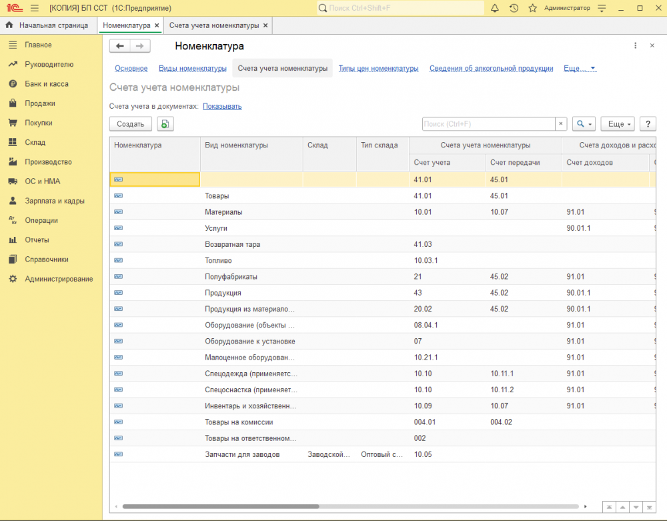Open the Основное link

click(131, 69)
